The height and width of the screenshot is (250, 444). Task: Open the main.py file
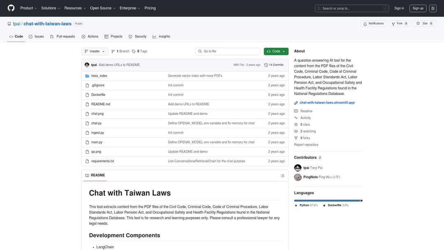pyautogui.click(x=97, y=142)
